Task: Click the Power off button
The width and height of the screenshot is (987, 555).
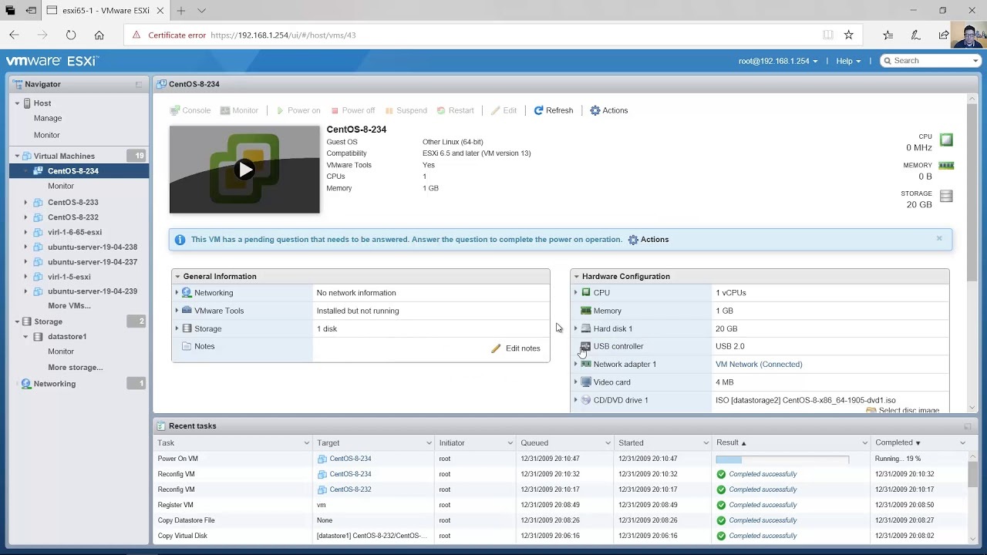Action: [353, 110]
